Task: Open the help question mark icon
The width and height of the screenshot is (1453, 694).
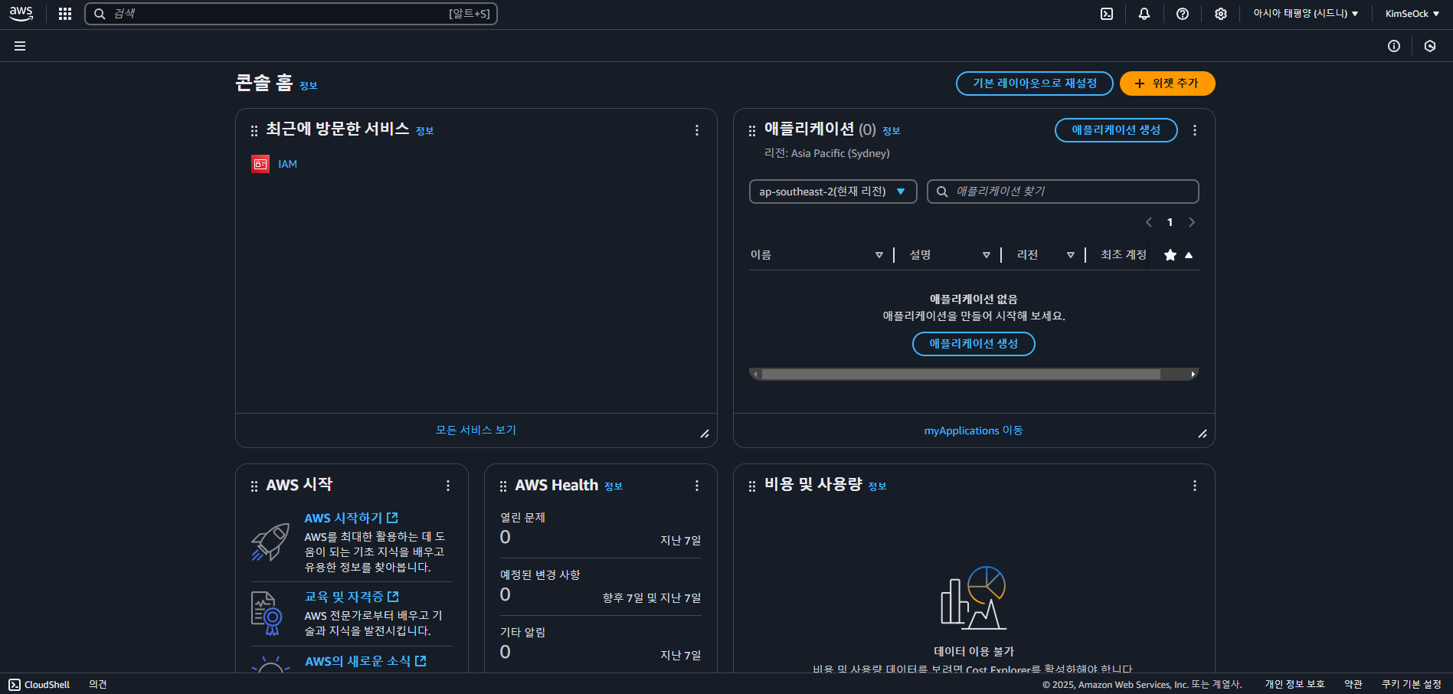Action: (1183, 14)
